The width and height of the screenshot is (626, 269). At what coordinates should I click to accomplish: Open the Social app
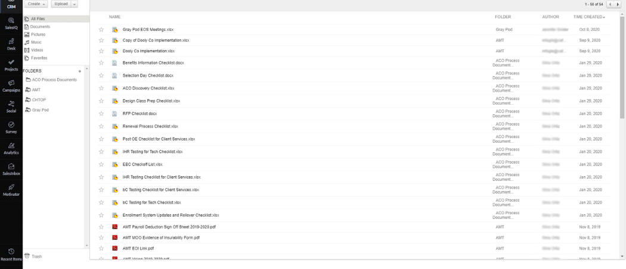pyautogui.click(x=11, y=107)
